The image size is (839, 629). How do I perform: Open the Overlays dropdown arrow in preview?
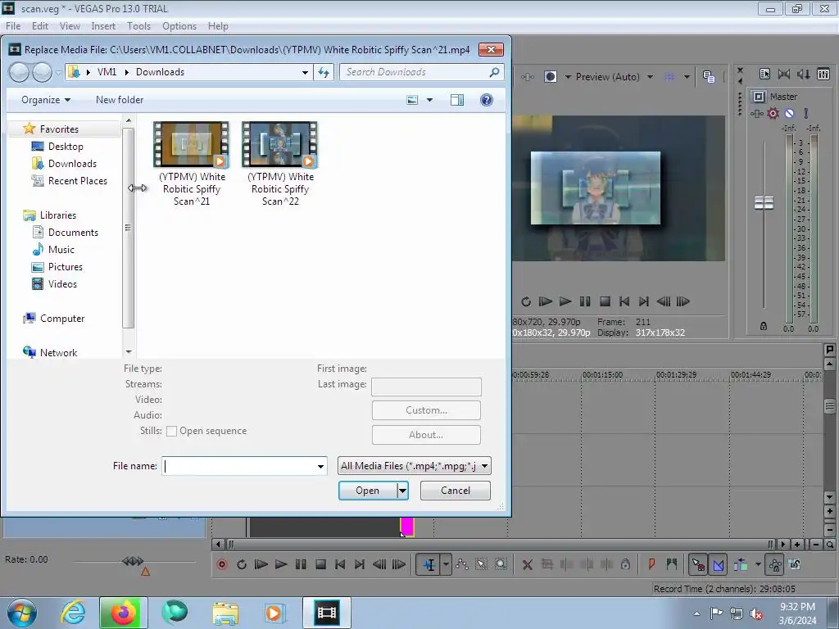tap(687, 77)
